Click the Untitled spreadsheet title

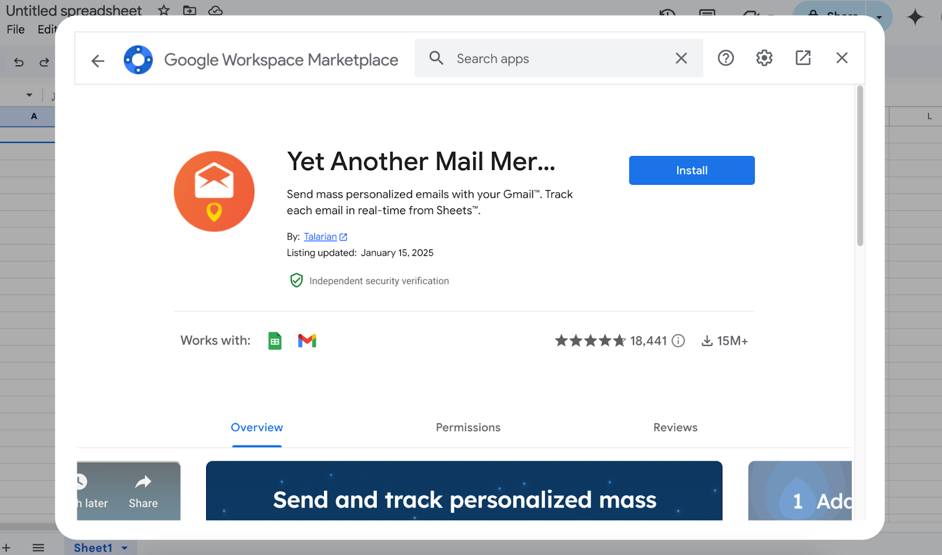pos(74,11)
